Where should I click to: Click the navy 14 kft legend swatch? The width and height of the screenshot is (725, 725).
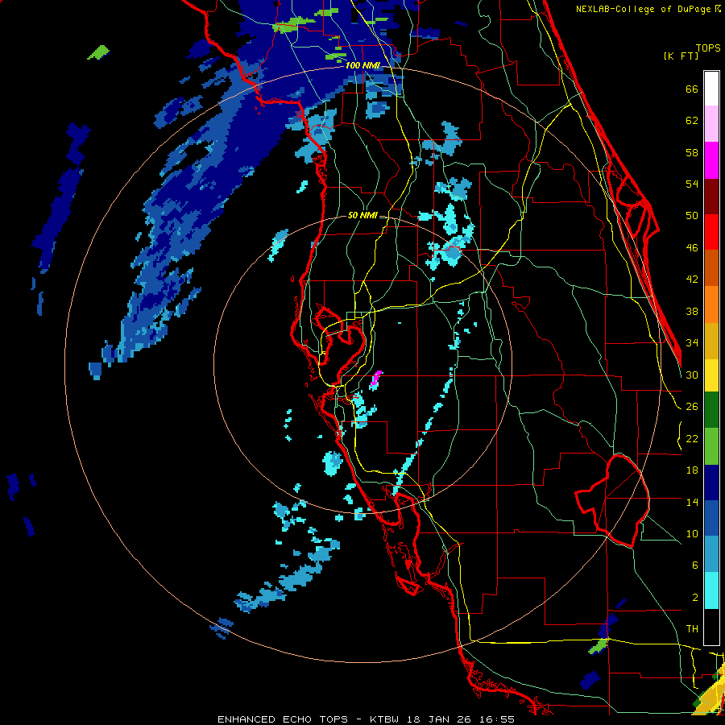click(711, 483)
